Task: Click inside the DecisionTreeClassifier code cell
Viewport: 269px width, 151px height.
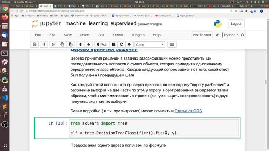Action: [154, 128]
